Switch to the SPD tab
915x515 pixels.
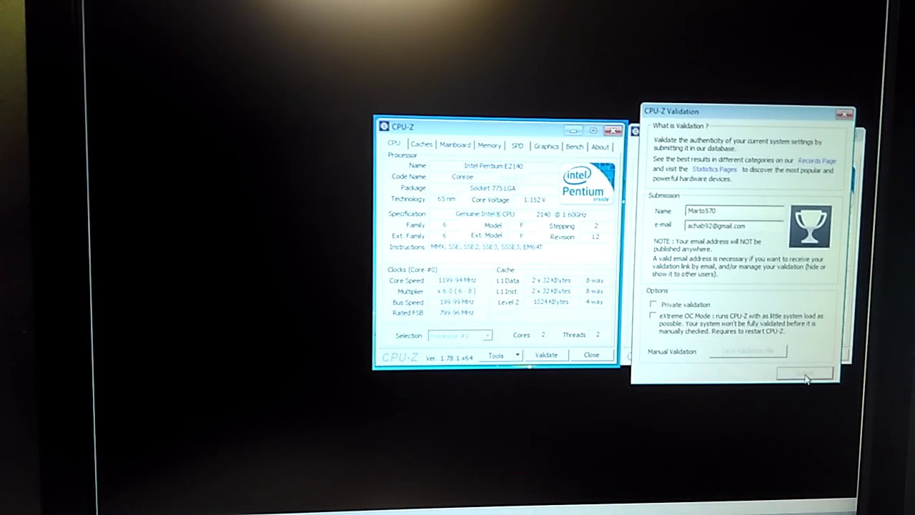click(x=517, y=146)
